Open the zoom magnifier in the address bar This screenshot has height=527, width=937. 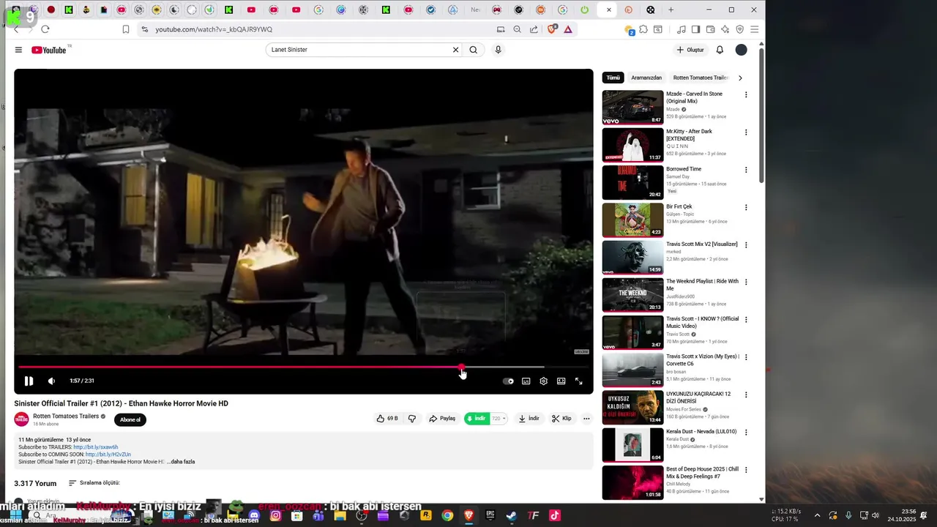[x=517, y=29]
